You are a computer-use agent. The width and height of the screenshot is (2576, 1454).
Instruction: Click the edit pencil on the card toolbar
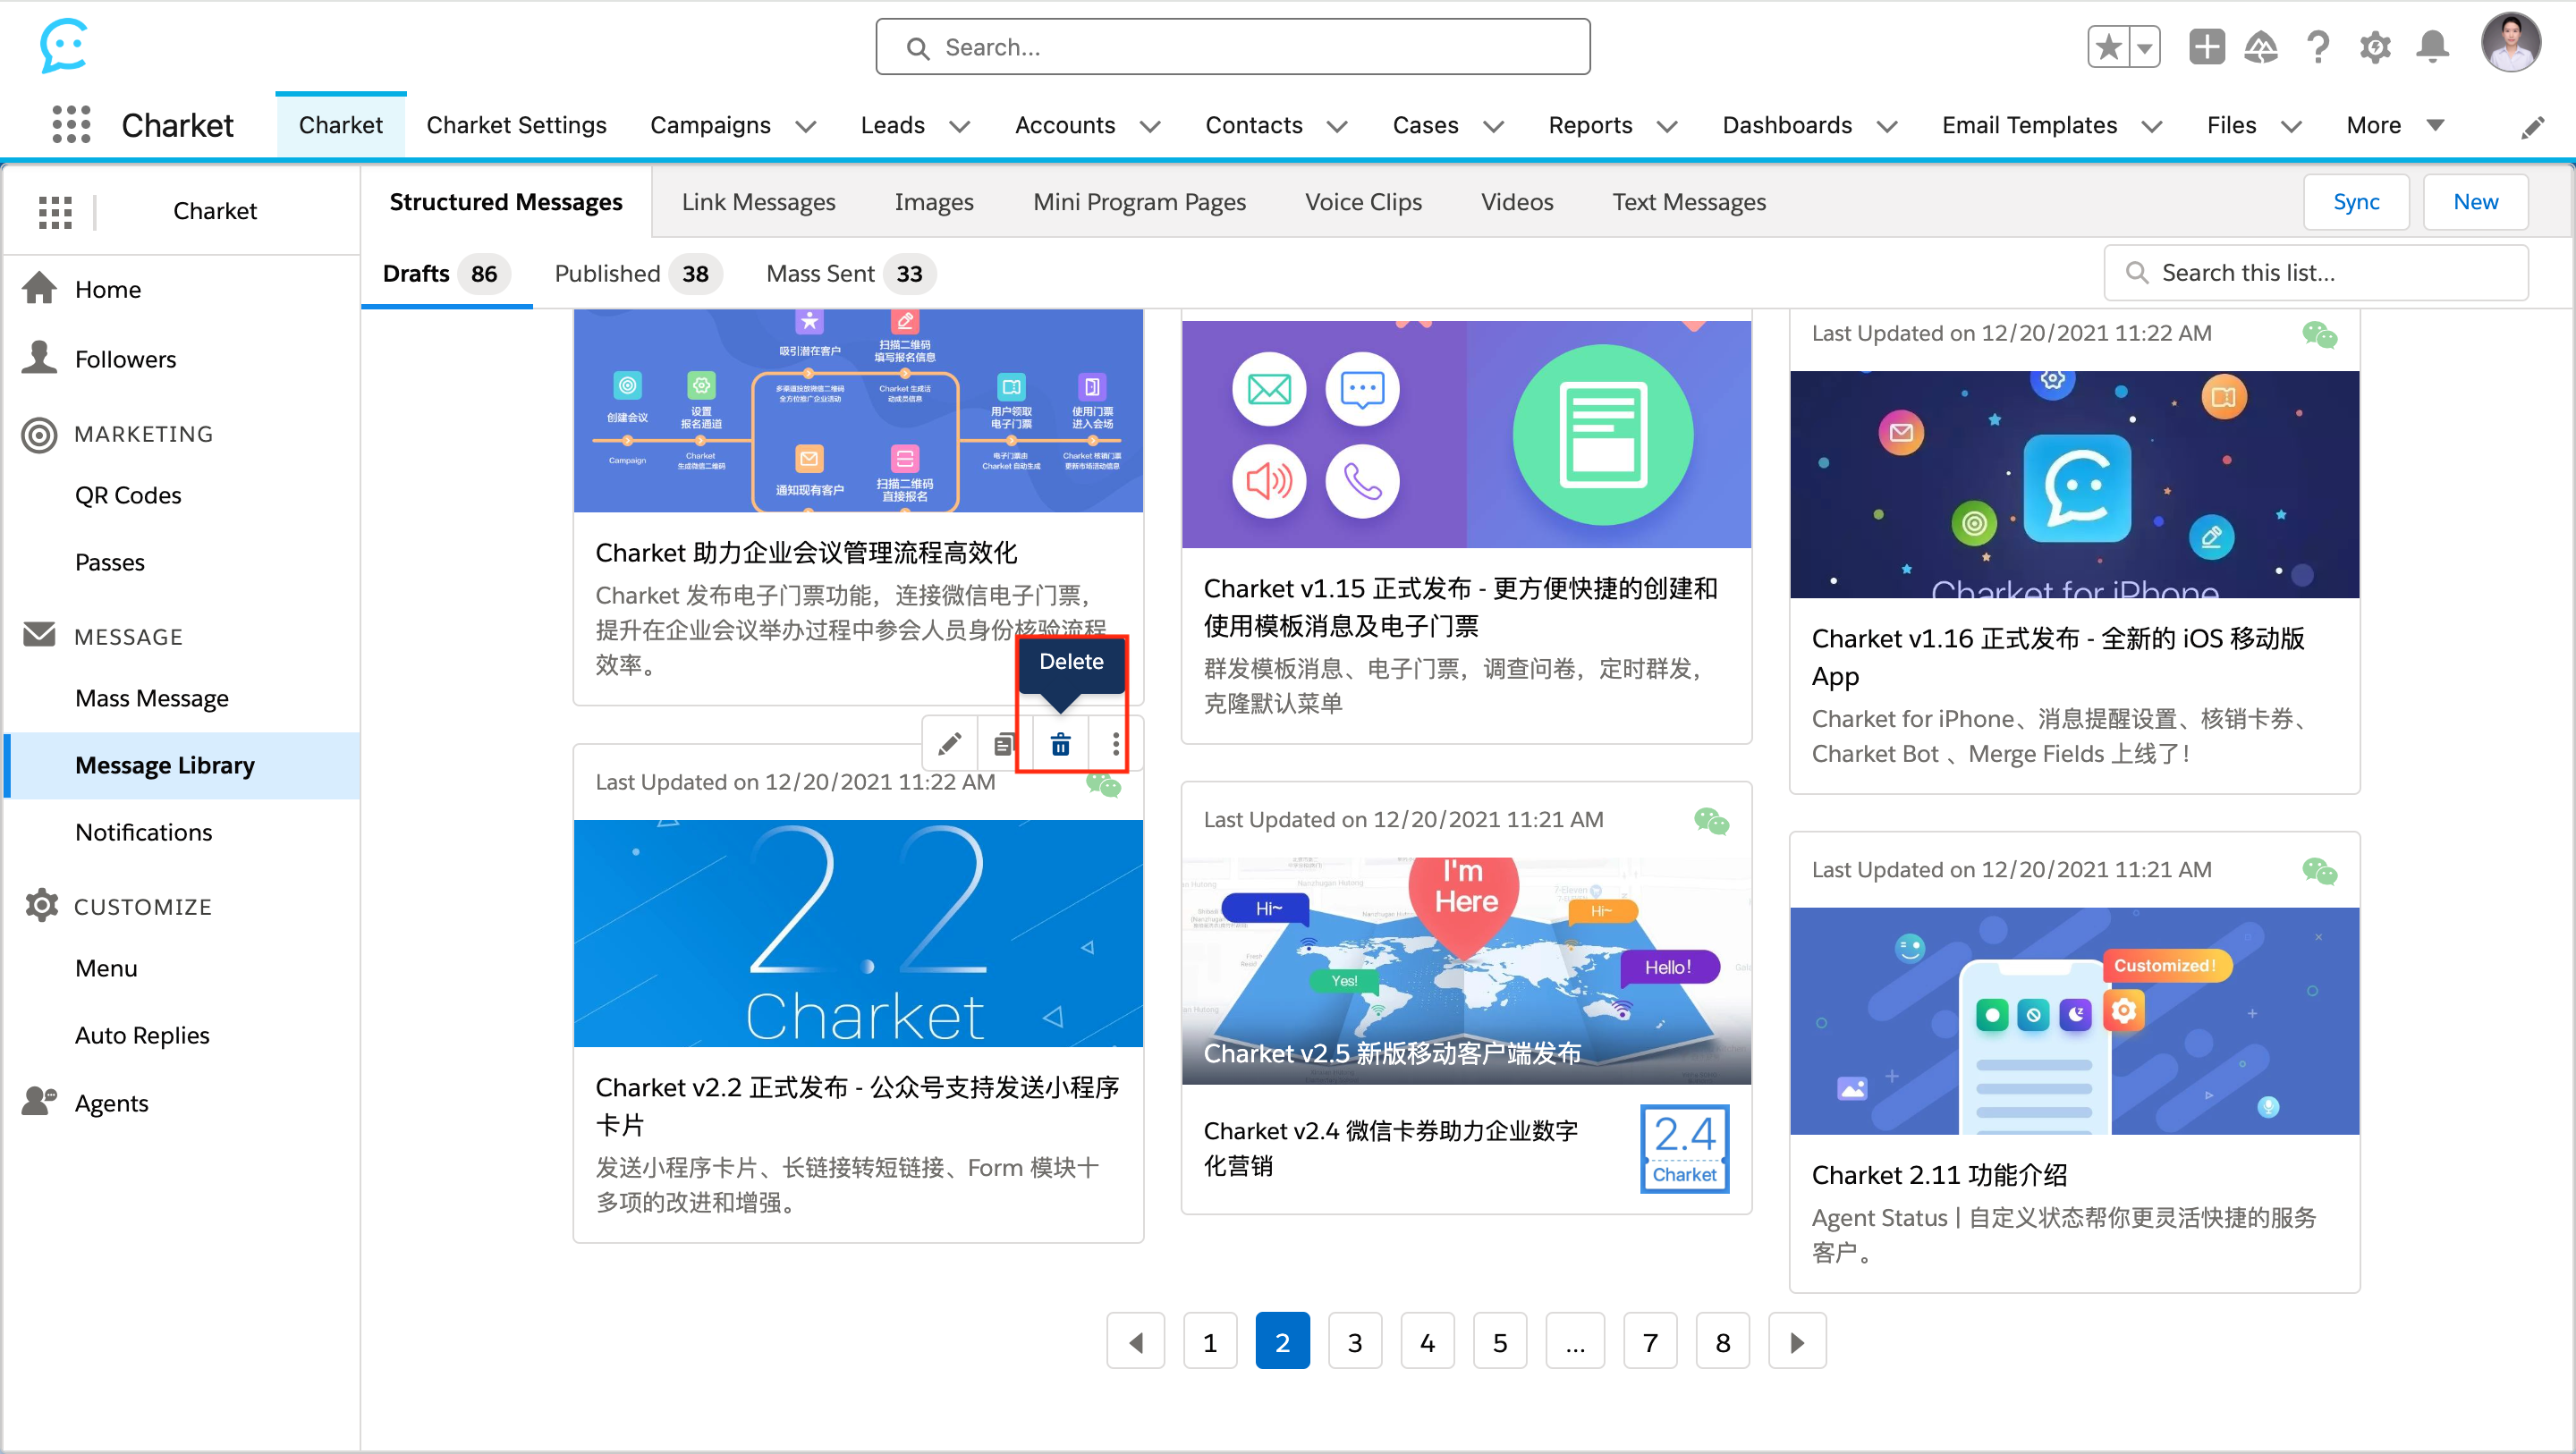pyautogui.click(x=949, y=744)
